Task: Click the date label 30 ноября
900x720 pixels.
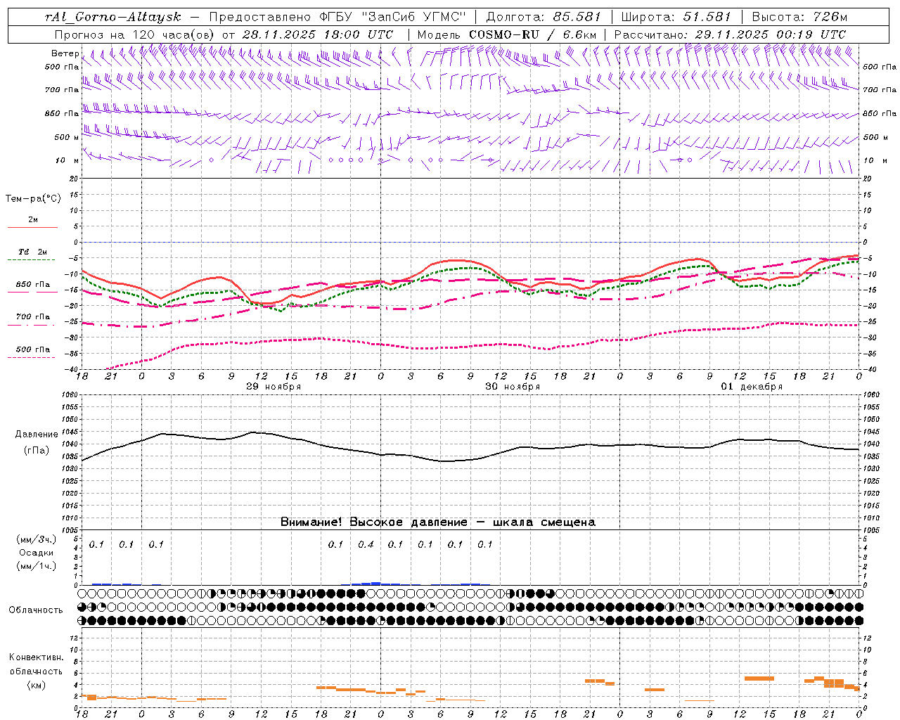Action: [x=513, y=387]
